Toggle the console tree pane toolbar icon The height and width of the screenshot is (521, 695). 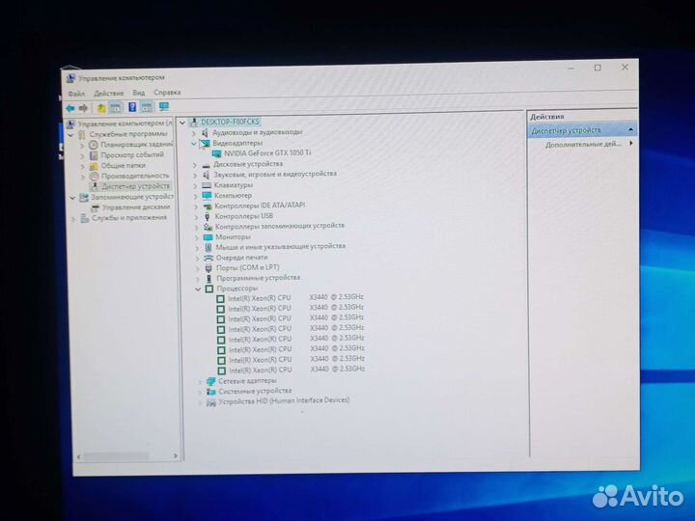[116, 107]
